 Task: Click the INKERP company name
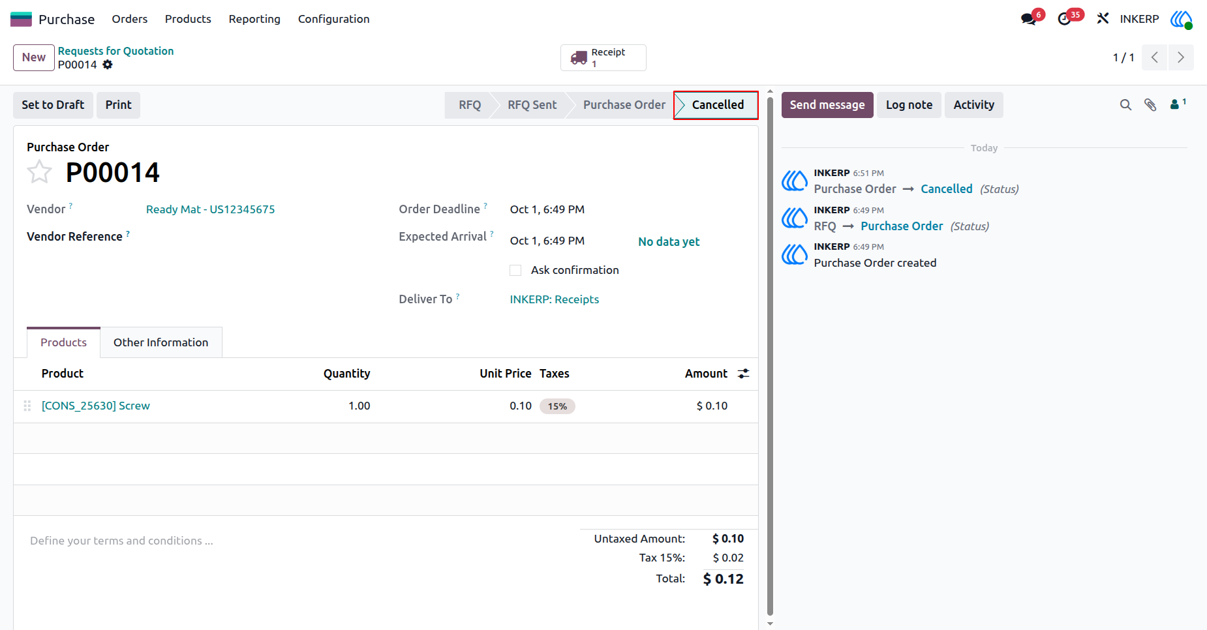point(1139,19)
